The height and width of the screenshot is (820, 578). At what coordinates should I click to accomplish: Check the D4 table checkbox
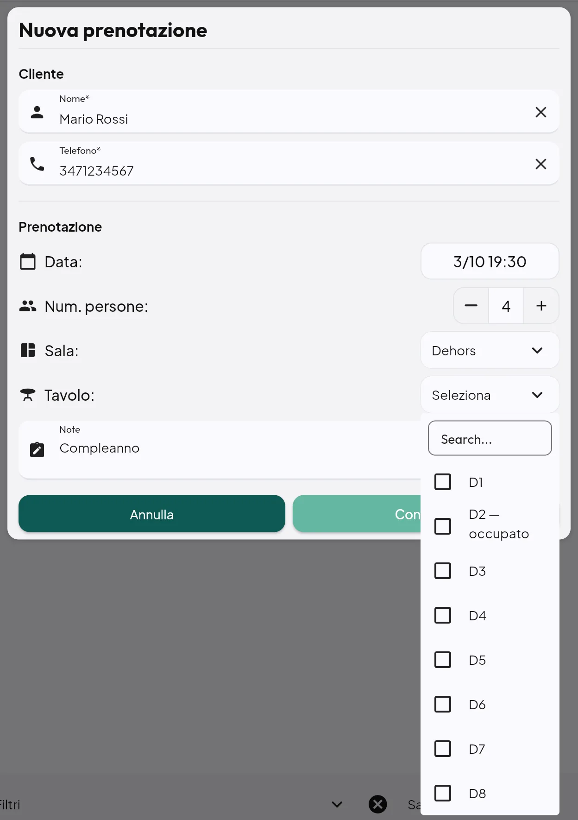click(x=443, y=615)
